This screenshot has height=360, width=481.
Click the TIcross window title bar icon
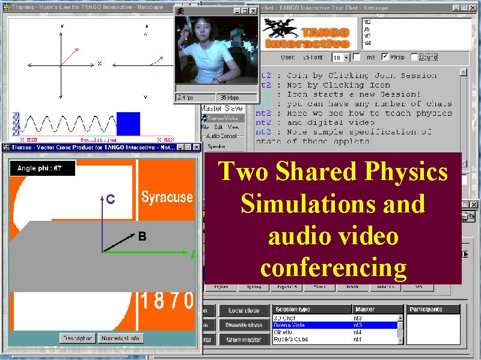tap(6, 148)
